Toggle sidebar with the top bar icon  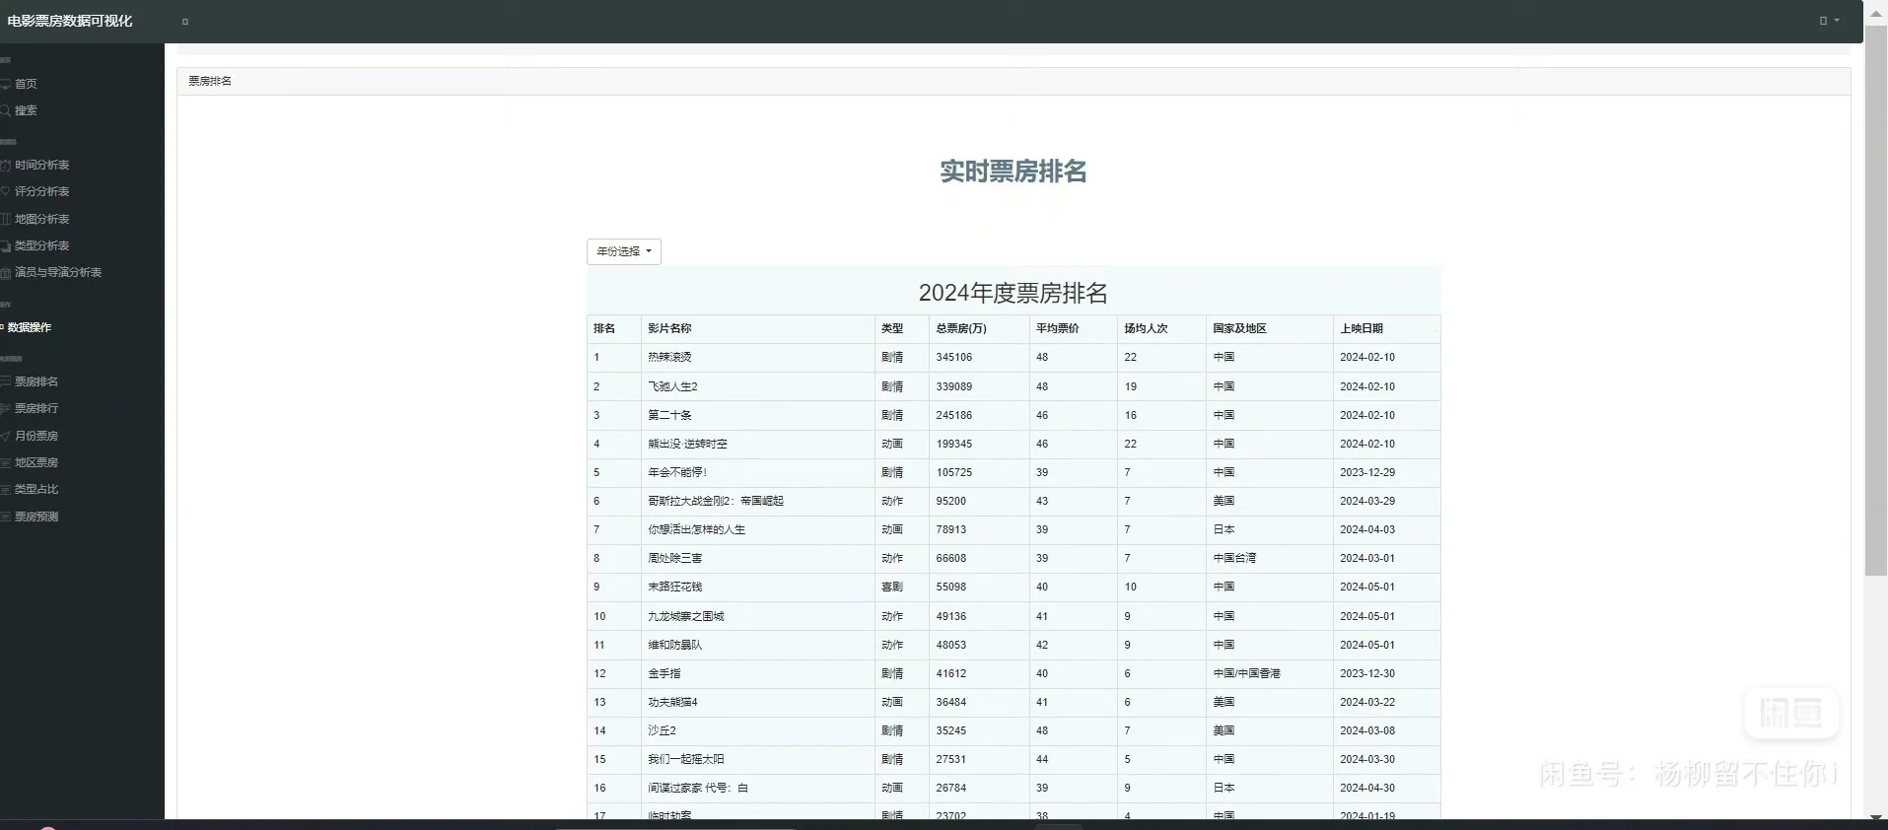click(x=185, y=22)
